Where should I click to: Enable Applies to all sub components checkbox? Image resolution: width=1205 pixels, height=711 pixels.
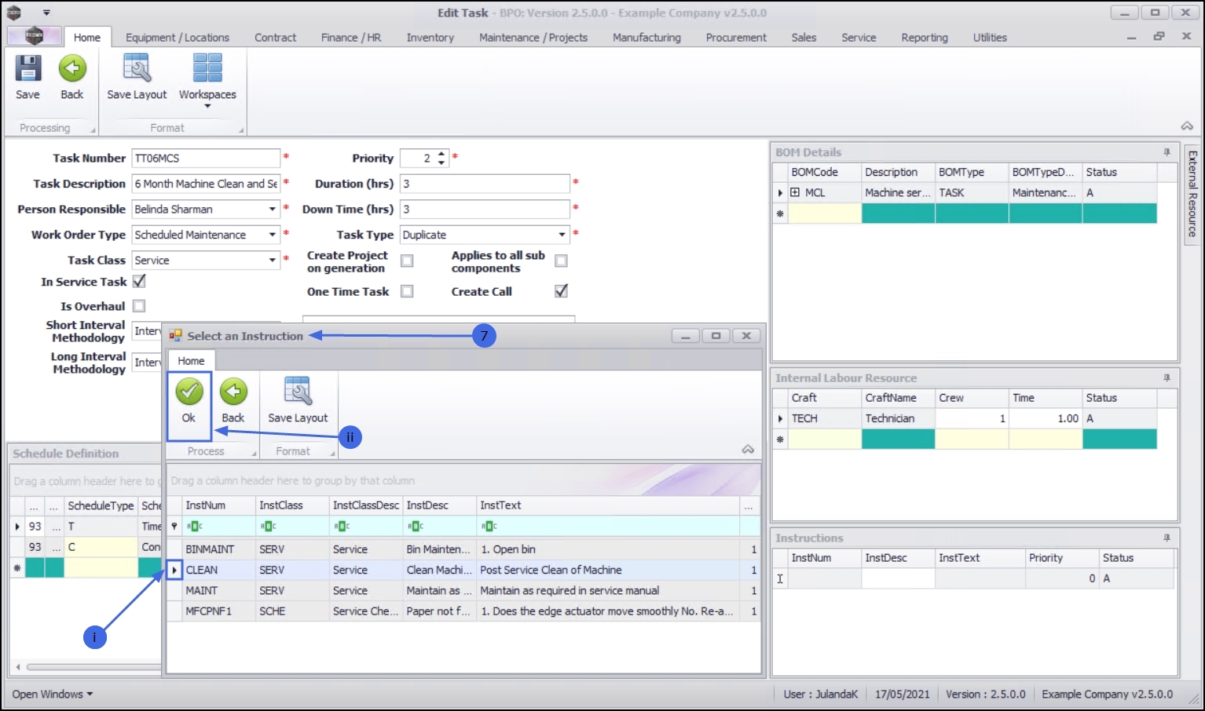click(x=561, y=261)
